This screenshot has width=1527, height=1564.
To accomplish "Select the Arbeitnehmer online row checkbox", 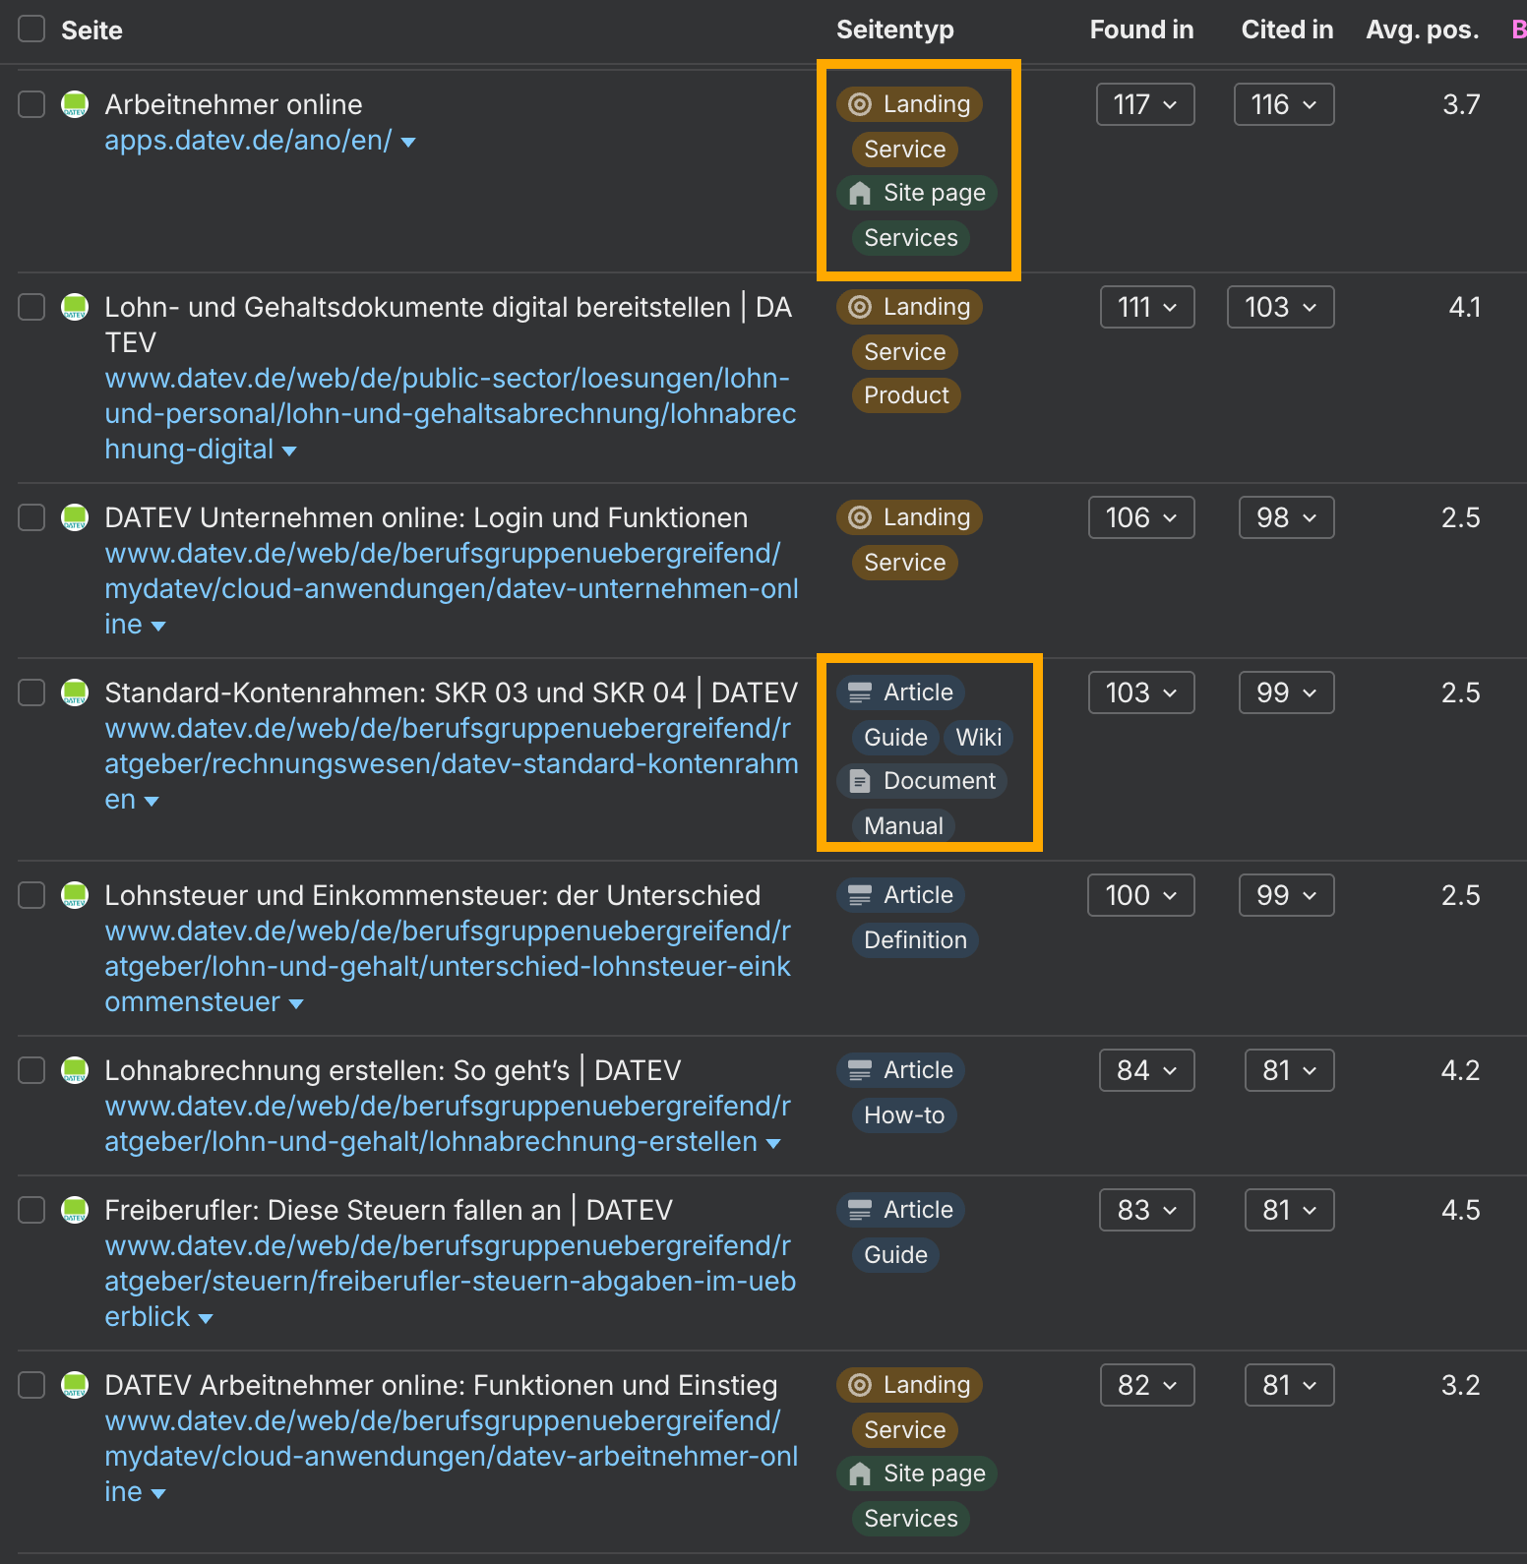I will coord(31,104).
